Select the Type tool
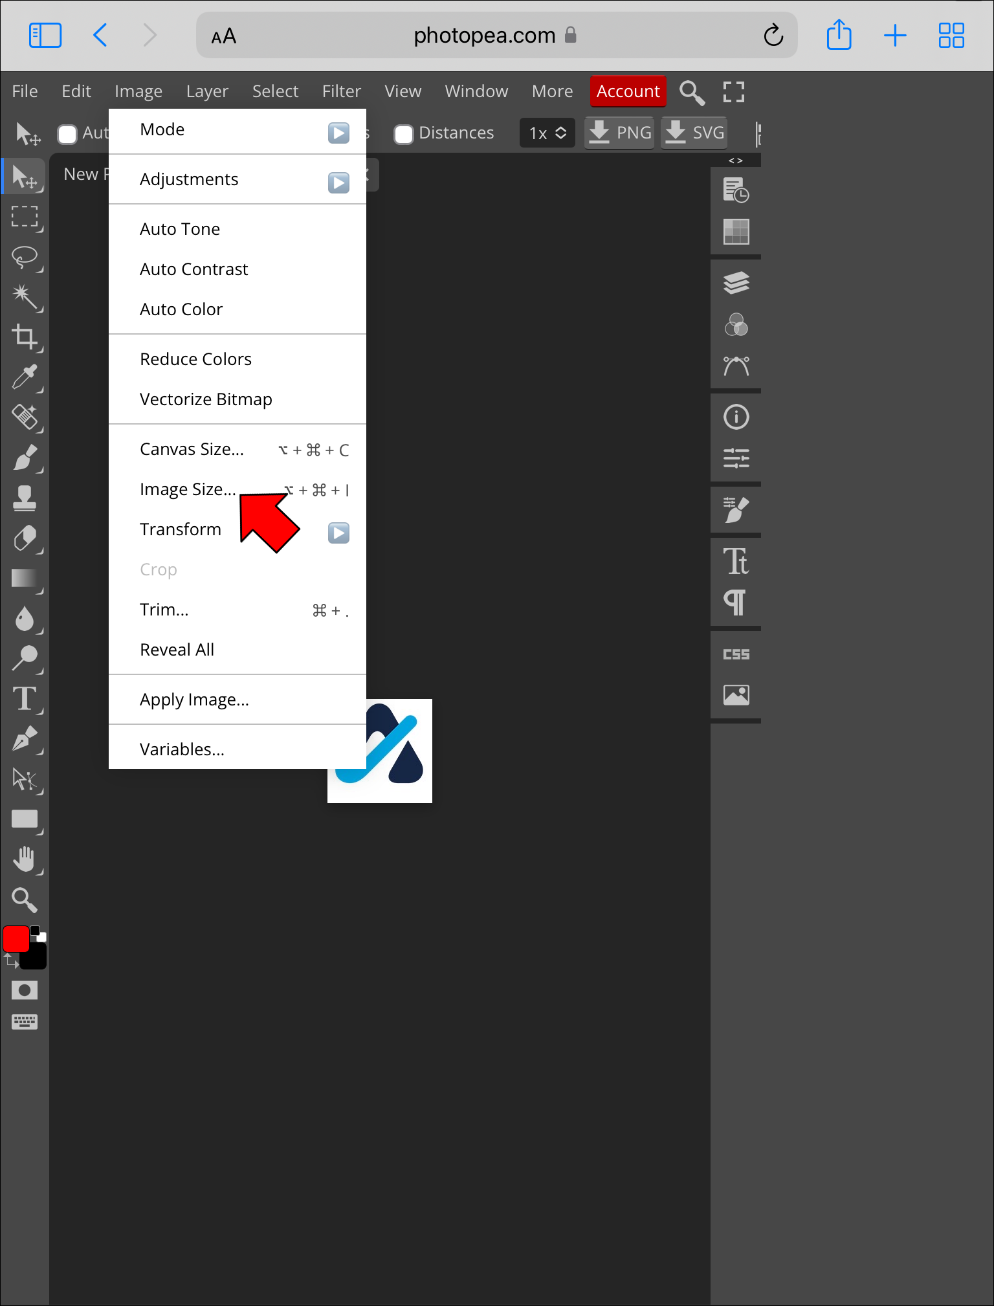Image resolution: width=994 pixels, height=1306 pixels. coord(25,698)
